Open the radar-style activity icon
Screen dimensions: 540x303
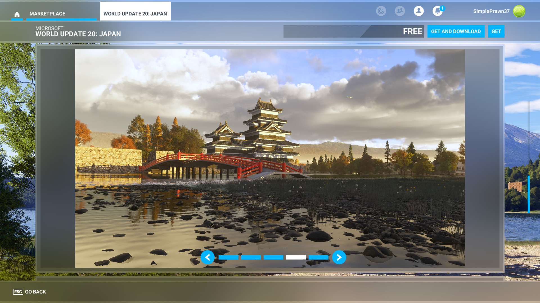click(381, 11)
